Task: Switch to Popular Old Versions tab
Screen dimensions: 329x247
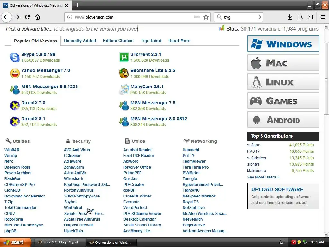Action: pyautogui.click(x=35, y=41)
